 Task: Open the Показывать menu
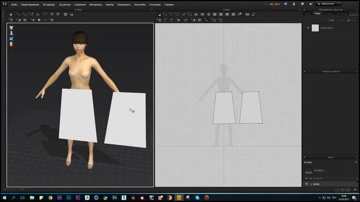(x=124, y=4)
